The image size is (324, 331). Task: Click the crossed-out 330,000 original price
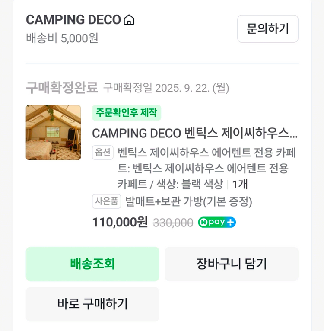(173, 223)
